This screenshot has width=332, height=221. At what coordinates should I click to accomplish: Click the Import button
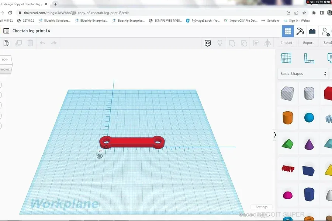pos(287,43)
